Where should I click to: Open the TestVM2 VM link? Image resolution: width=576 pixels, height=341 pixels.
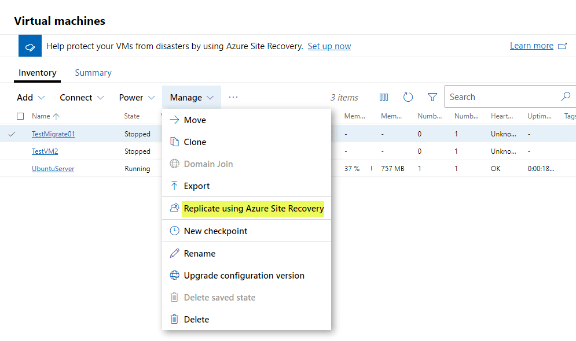click(45, 151)
